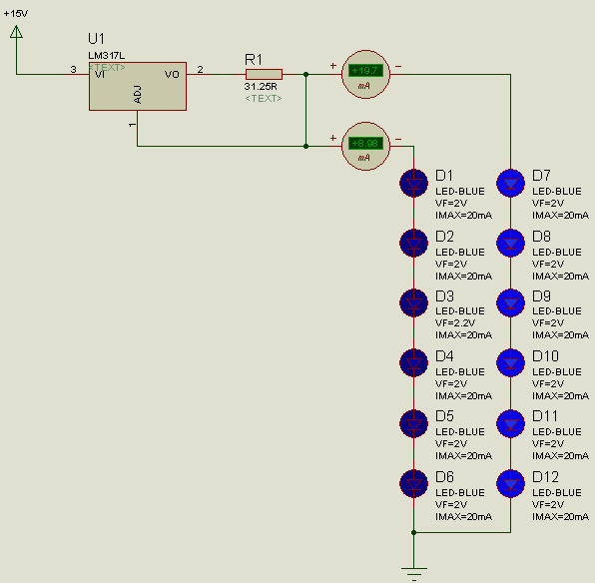This screenshot has height=583, width=595.
Task: Click the +15V power terminal arrow
Action: 16,32
